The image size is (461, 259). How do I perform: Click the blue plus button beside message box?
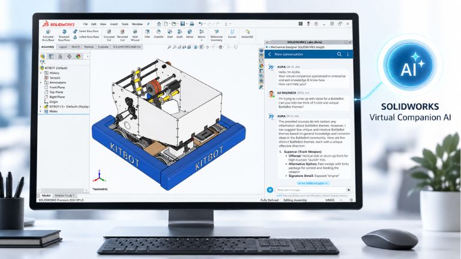point(270,190)
